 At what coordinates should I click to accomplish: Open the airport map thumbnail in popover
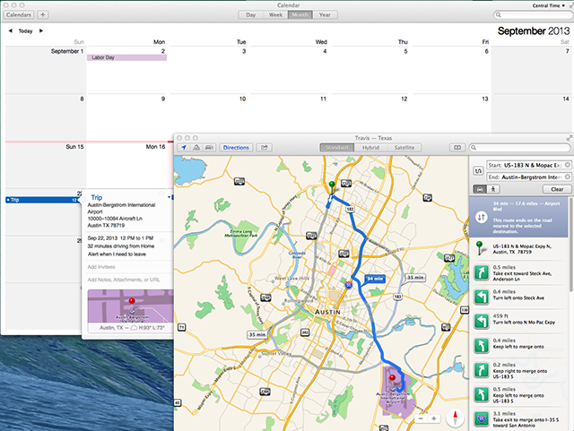tap(131, 306)
